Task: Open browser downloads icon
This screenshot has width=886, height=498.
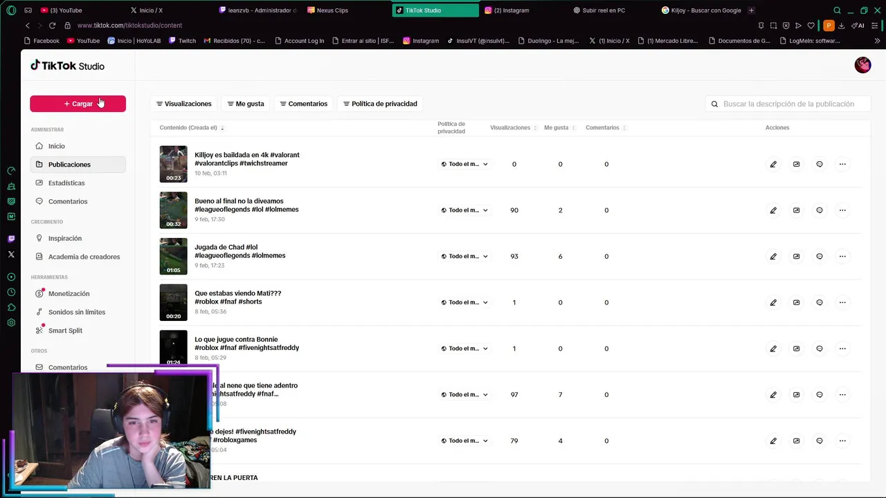Action: coord(841,26)
